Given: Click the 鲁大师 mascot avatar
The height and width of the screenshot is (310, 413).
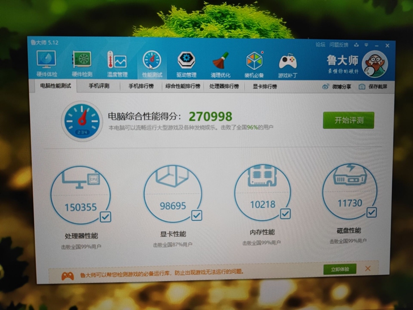Looking at the screenshot, I should pyautogui.click(x=375, y=64).
